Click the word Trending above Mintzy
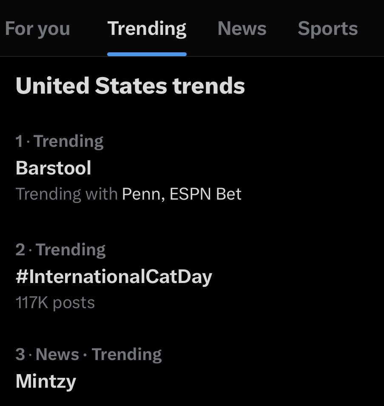Image resolution: width=384 pixels, height=406 pixels. point(127,355)
